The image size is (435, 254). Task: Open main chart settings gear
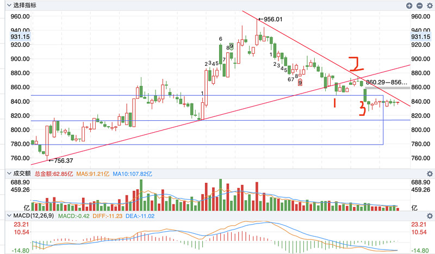[x=430, y=5]
